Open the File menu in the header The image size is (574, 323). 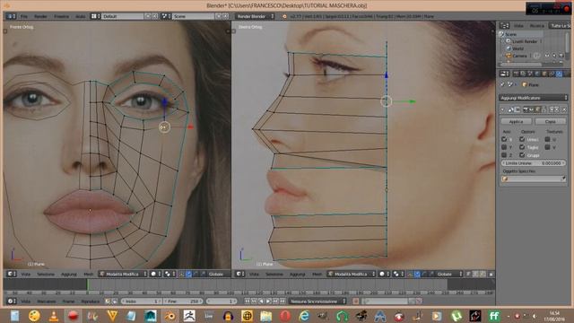click(24, 16)
